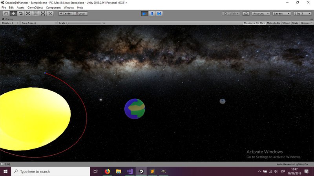Image resolution: width=314 pixels, height=176 pixels.
Task: Toggle VSync in Game view
Action: tap(286, 23)
